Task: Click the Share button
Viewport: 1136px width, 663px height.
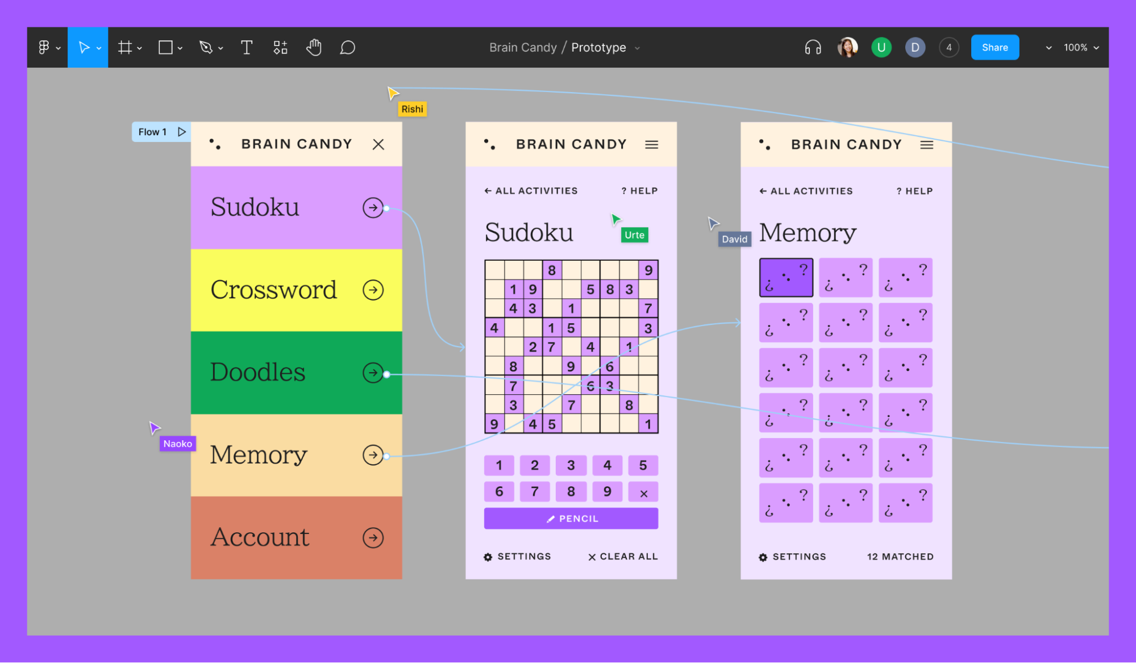Action: pos(994,48)
